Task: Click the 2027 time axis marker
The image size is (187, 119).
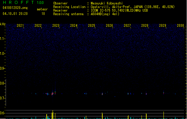Action: point(127,26)
